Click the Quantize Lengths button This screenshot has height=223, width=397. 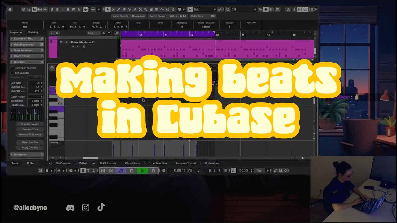(x=30, y=124)
